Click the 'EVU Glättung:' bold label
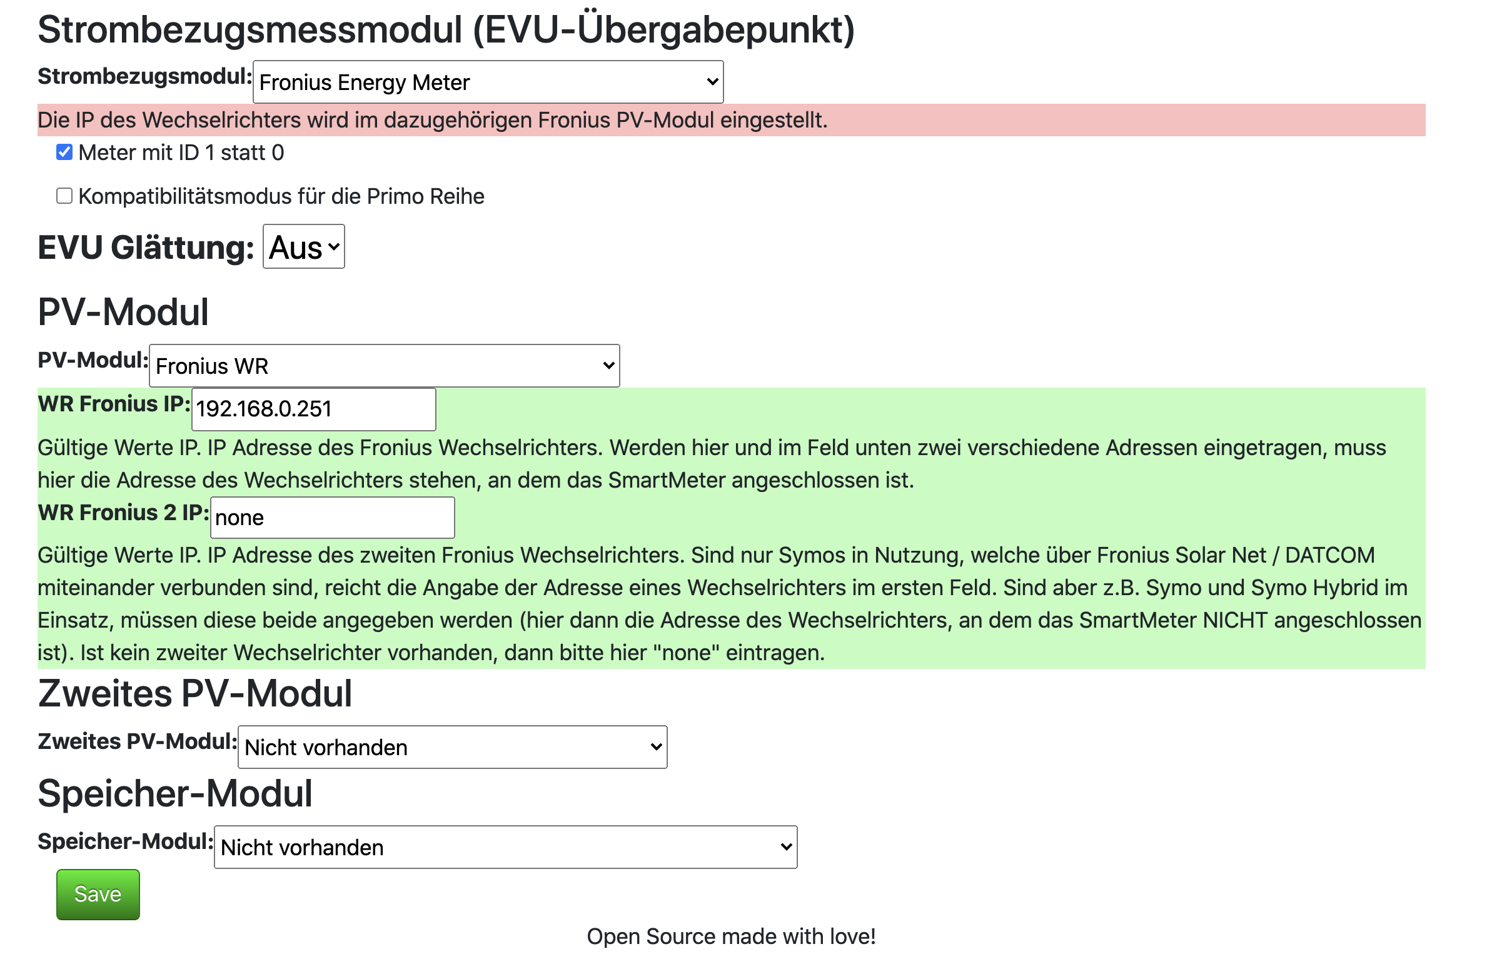Screen dimensions: 1492x954 coord(146,248)
